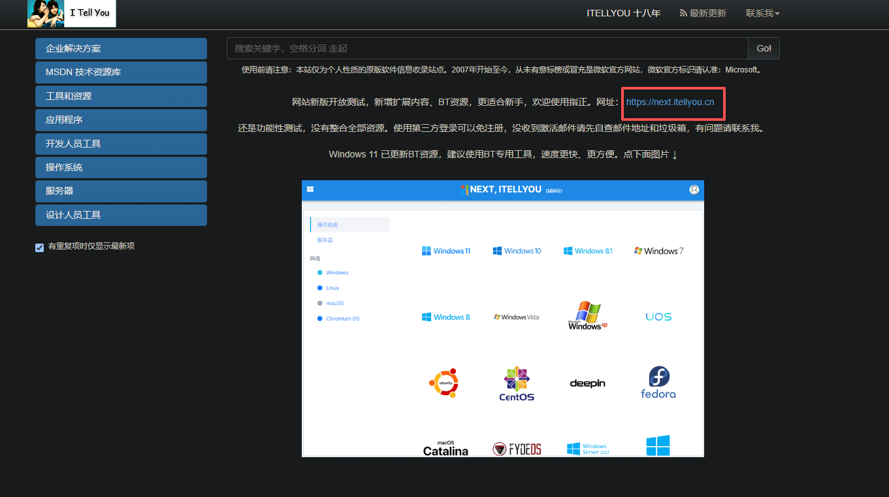Screen dimensions: 889x497
Task: Click the hamburger menu icon in the preview header
Action: coord(310,189)
